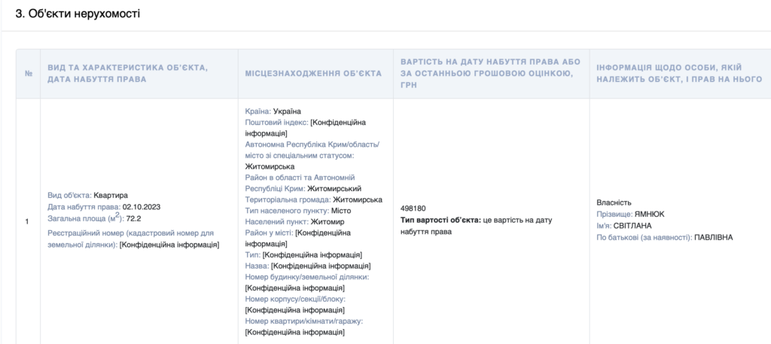Select the settlement name "Житомир"
The height and width of the screenshot is (344, 771).
point(327,222)
